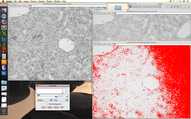Select the Hand scrolling tool

[160, 7]
